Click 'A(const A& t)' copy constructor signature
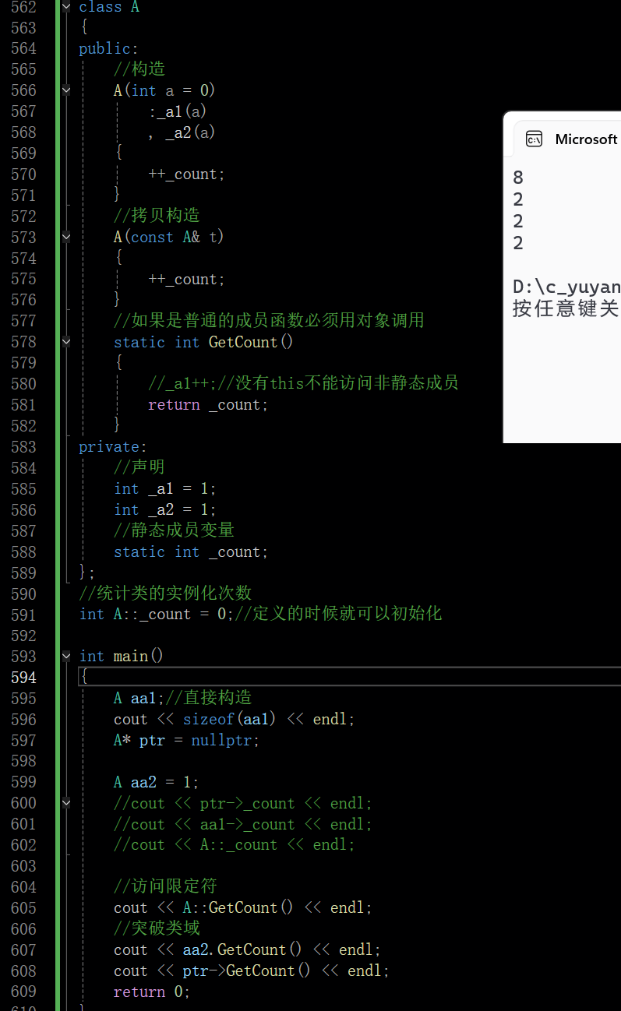The width and height of the screenshot is (621, 1011). coord(169,237)
